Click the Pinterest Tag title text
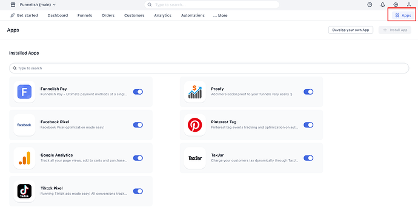This screenshot has width=418, height=224. pos(224,122)
